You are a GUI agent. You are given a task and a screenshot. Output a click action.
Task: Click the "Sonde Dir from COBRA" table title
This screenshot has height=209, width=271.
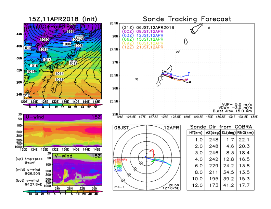(x=221, y=127)
